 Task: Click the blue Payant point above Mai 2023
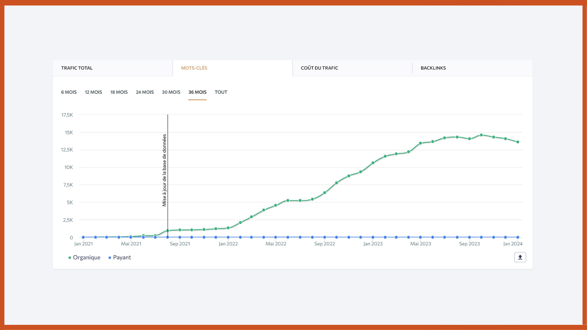420,237
